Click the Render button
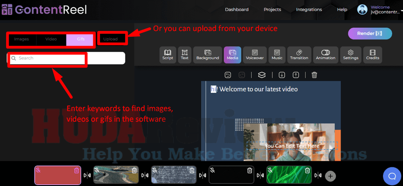Screen dimensions: 403x186 point(370,34)
